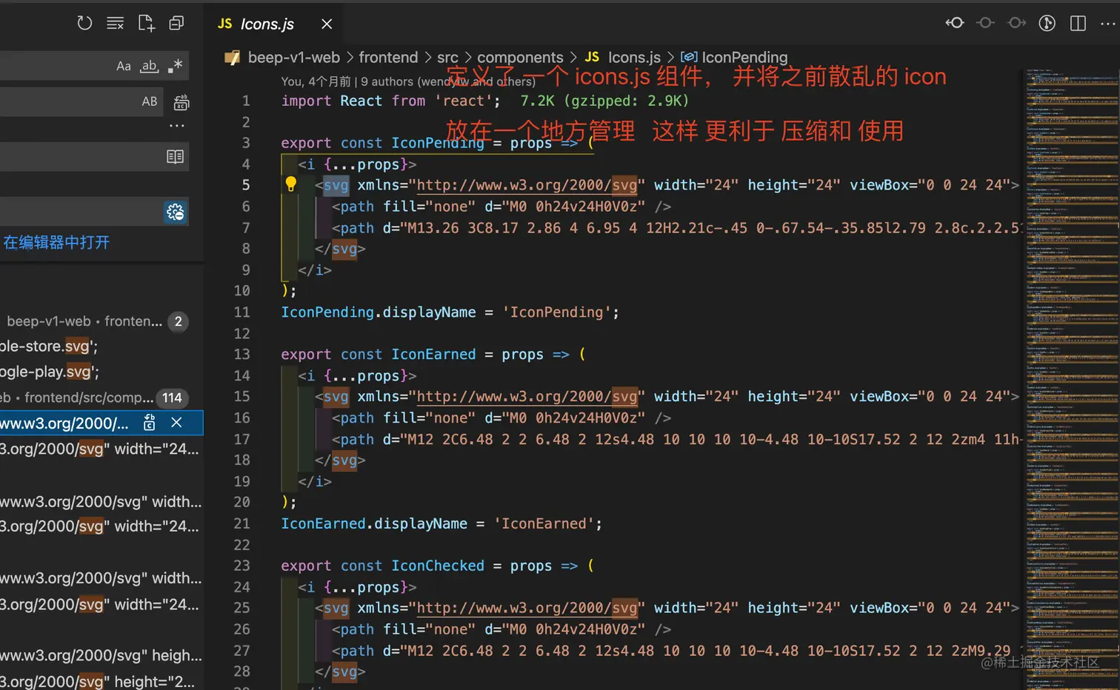Enable regular expression search

(x=175, y=66)
